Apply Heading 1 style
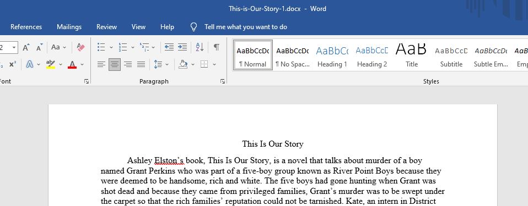This screenshot has width=528, height=206. point(332,55)
